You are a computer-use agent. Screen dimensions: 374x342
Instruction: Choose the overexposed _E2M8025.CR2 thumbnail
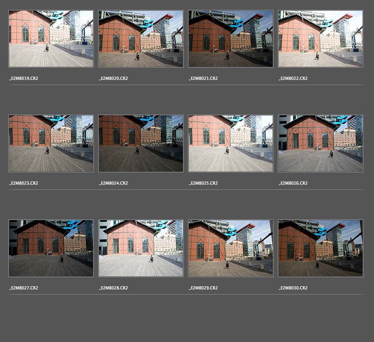(231, 144)
